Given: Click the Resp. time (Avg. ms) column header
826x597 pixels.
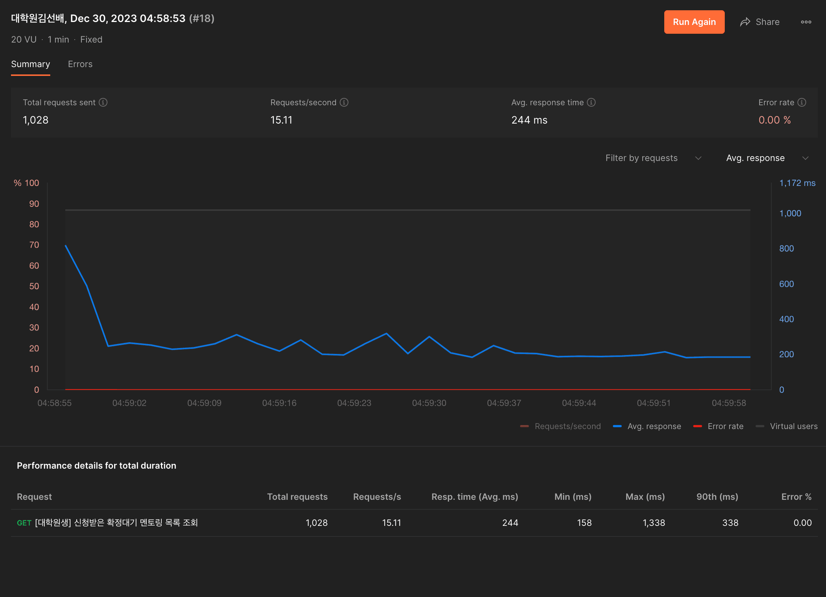Looking at the screenshot, I should [474, 497].
